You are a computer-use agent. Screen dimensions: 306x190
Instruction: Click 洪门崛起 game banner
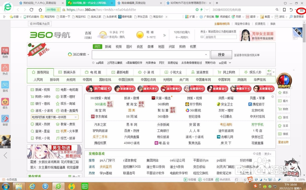99,89
